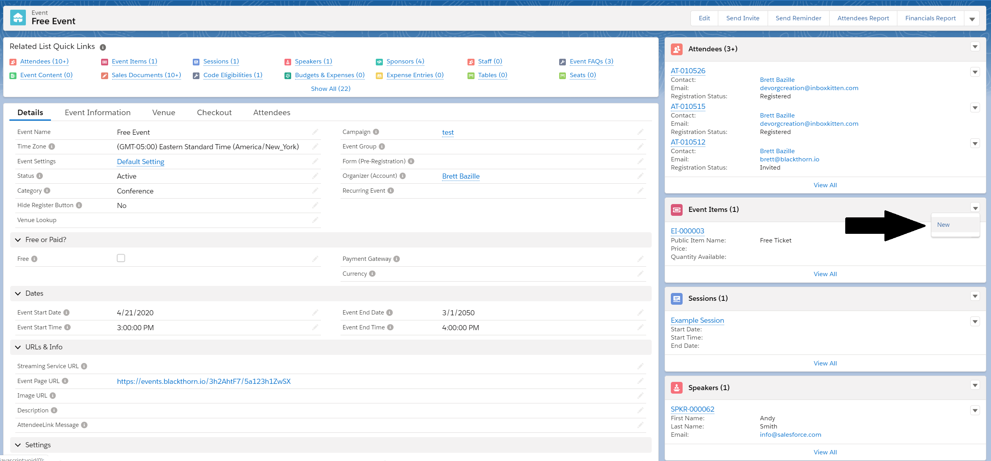Click the Event Items panel ticket icon
Screen dimensions: 991x461
[x=676, y=210]
